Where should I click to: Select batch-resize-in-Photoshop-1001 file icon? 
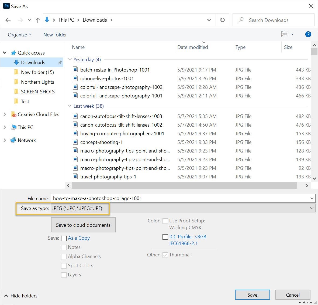point(75,70)
